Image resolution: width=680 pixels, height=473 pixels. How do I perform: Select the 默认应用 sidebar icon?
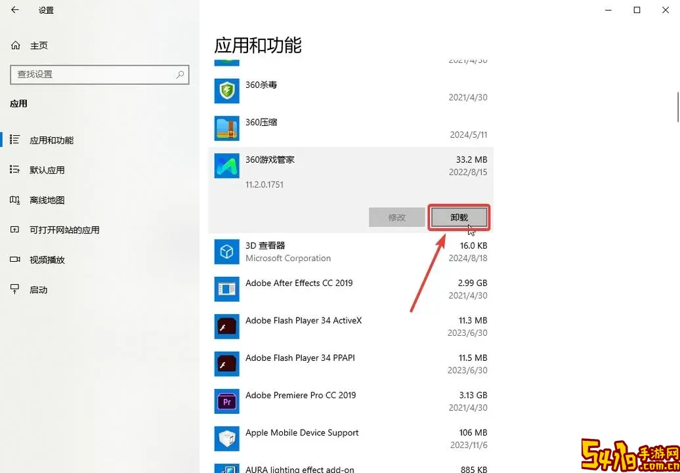(14, 169)
